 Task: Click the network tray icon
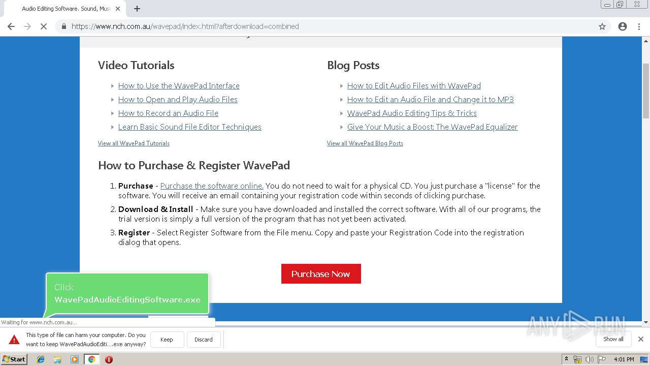click(577, 359)
